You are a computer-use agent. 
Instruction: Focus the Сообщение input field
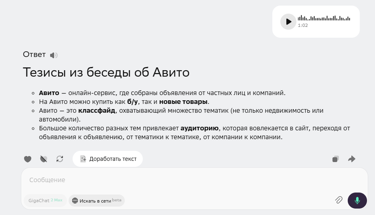pyautogui.click(x=180, y=180)
